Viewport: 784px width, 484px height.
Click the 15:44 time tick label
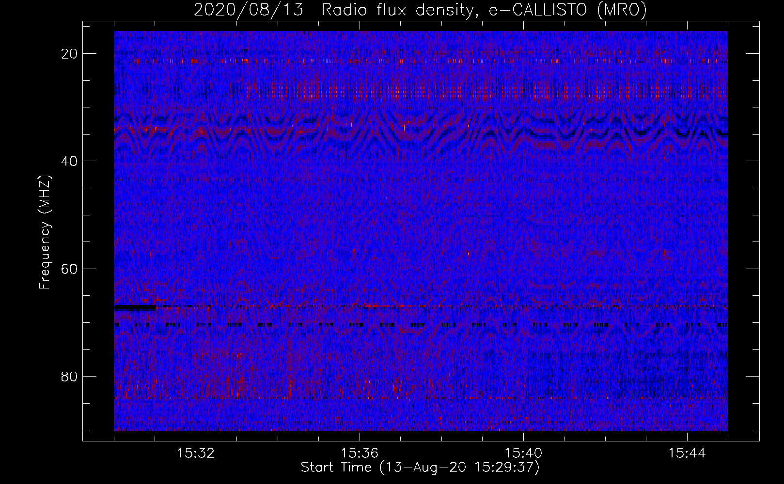[687, 454]
